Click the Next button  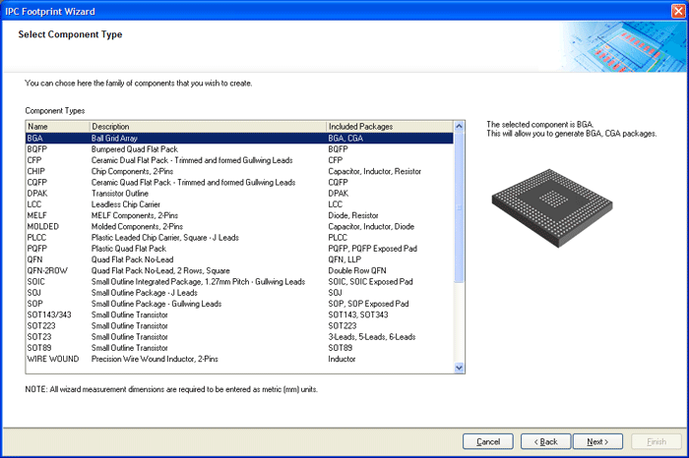[x=597, y=442]
